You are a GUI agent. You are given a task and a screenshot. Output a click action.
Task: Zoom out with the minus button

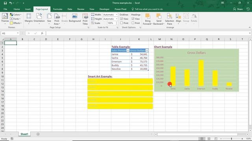pyautogui.click(x=221, y=139)
